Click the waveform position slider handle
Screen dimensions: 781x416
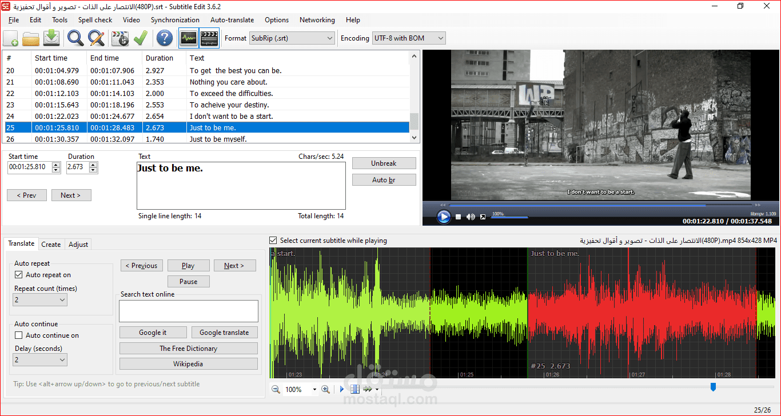coord(713,387)
